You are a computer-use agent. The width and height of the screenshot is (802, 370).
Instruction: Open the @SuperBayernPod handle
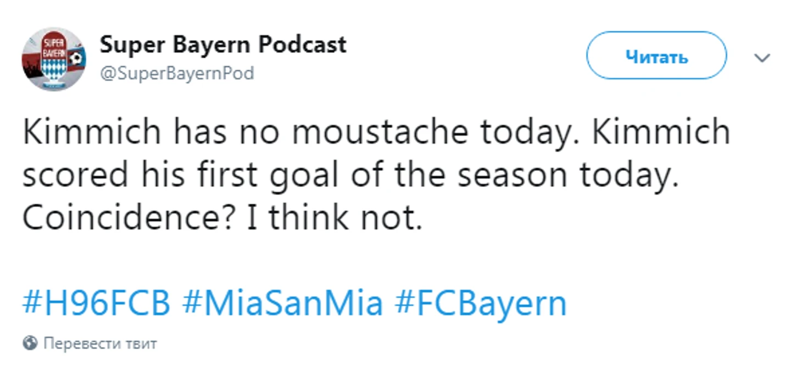click(176, 73)
